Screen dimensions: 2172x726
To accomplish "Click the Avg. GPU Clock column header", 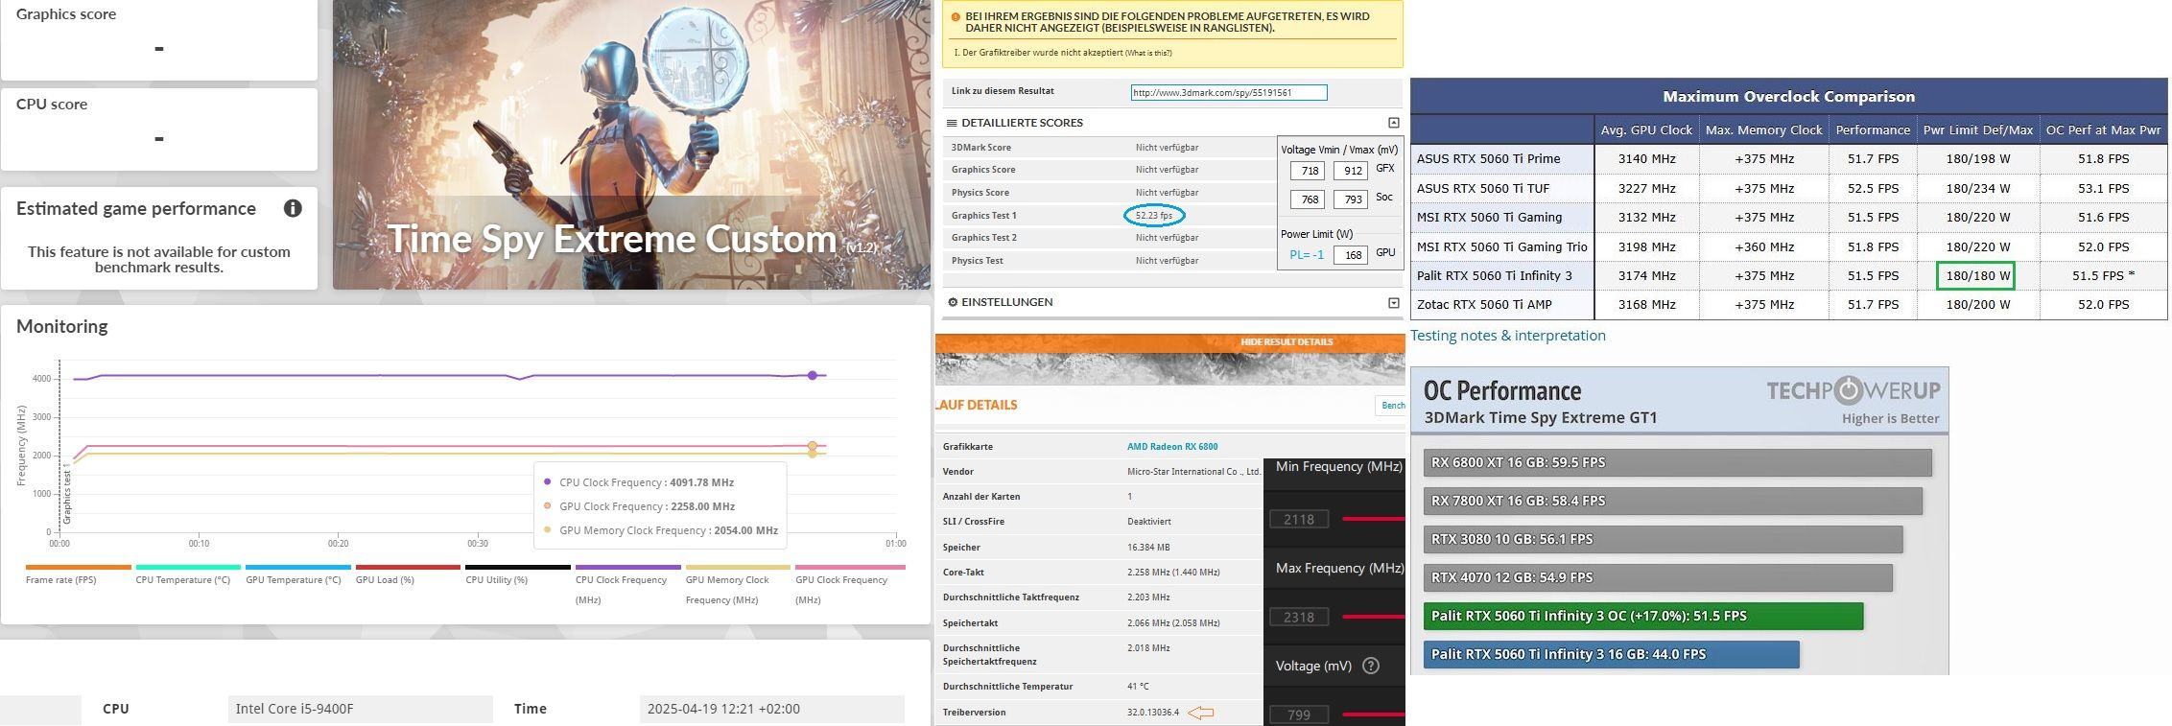I will [1646, 129].
